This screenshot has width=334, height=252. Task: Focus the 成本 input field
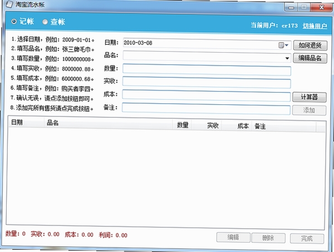pos(206,95)
